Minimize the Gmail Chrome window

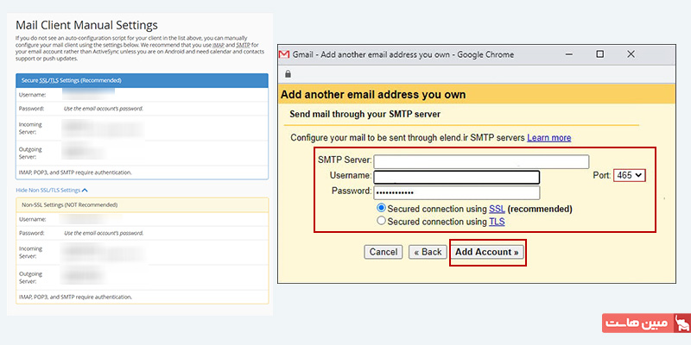[569, 54]
